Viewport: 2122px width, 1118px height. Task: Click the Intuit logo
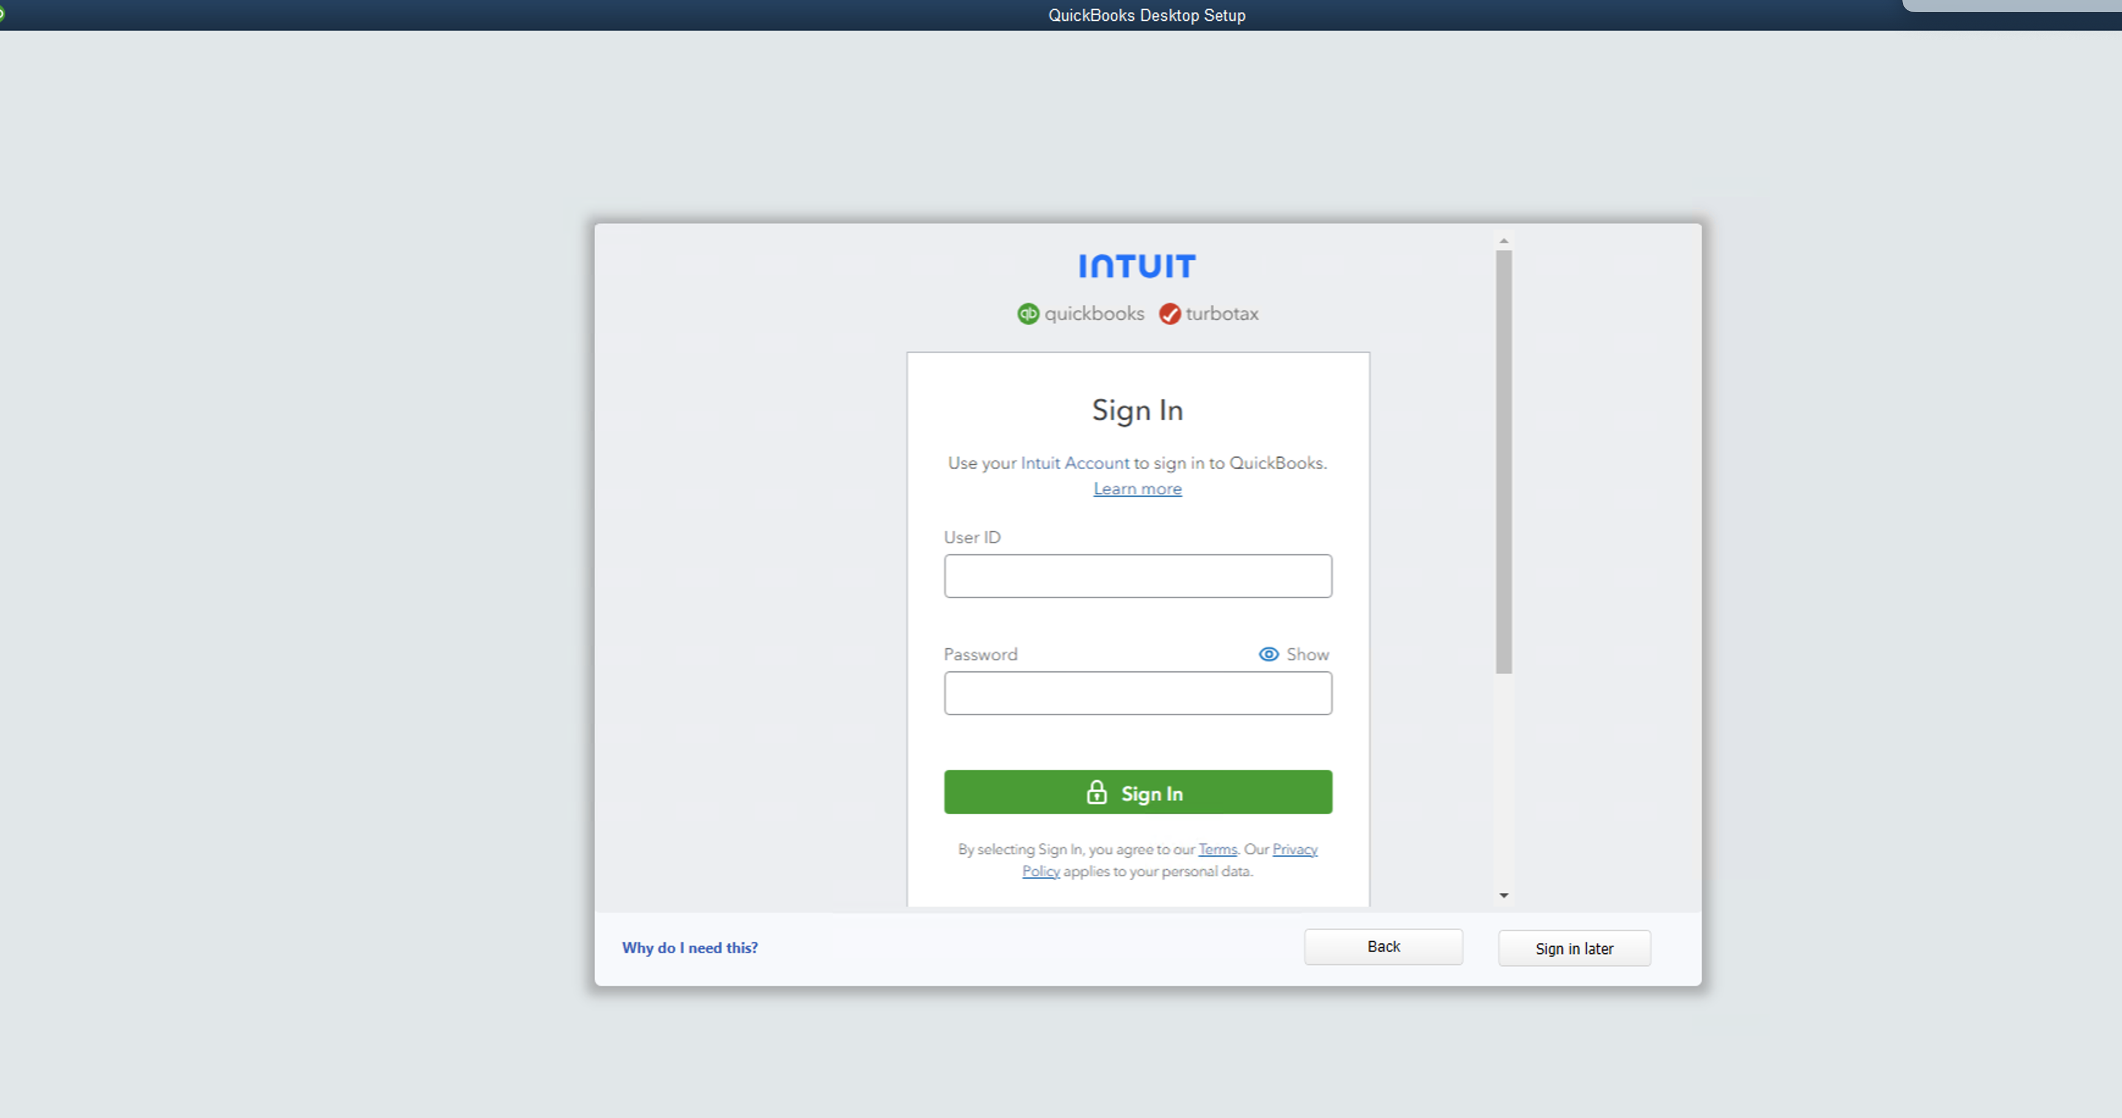[1137, 266]
